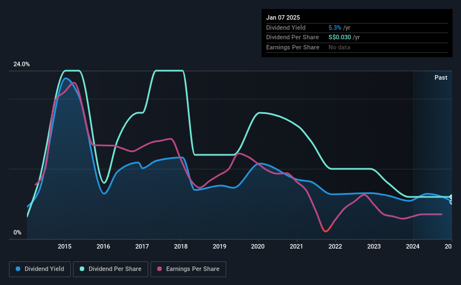Click the teal Dividend Per Share legend dot
Viewport: 461px width, 285px height.
click(x=82, y=269)
